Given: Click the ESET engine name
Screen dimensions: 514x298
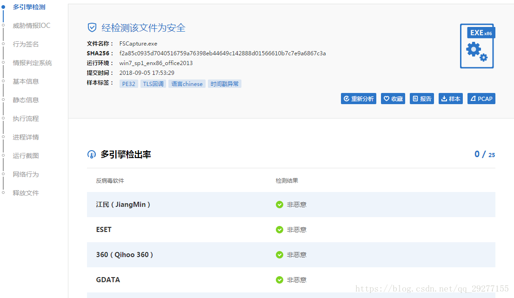Looking at the screenshot, I should (104, 230).
